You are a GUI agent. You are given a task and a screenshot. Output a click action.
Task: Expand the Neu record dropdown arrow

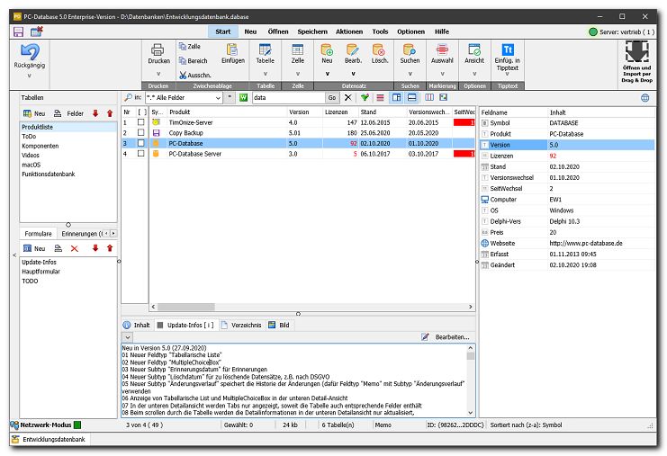[x=327, y=74]
